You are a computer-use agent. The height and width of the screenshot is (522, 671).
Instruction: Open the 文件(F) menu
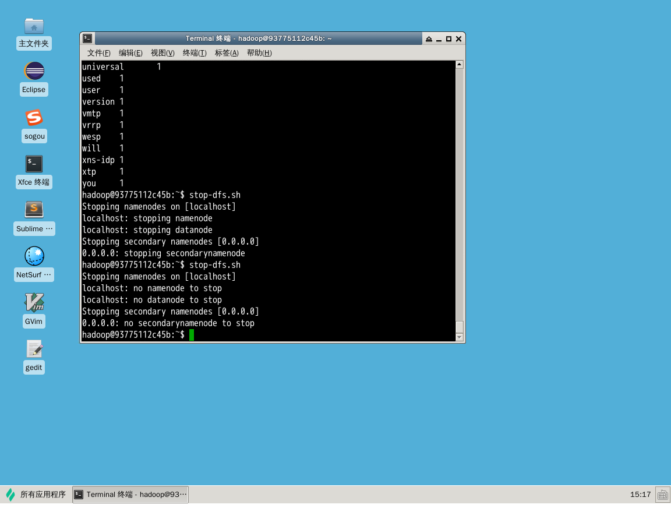98,53
